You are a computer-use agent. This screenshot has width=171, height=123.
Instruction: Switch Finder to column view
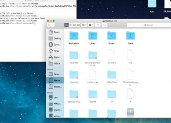[x=75, y=25]
